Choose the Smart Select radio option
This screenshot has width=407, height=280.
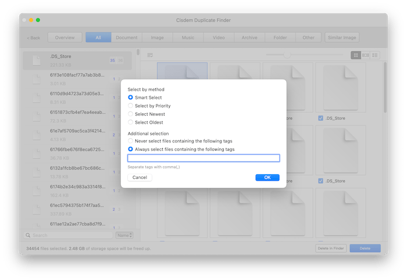click(131, 98)
